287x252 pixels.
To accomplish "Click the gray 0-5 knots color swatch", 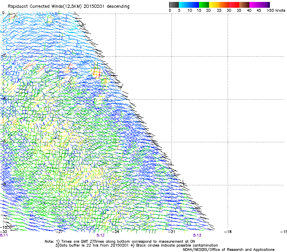I will [174, 5].
